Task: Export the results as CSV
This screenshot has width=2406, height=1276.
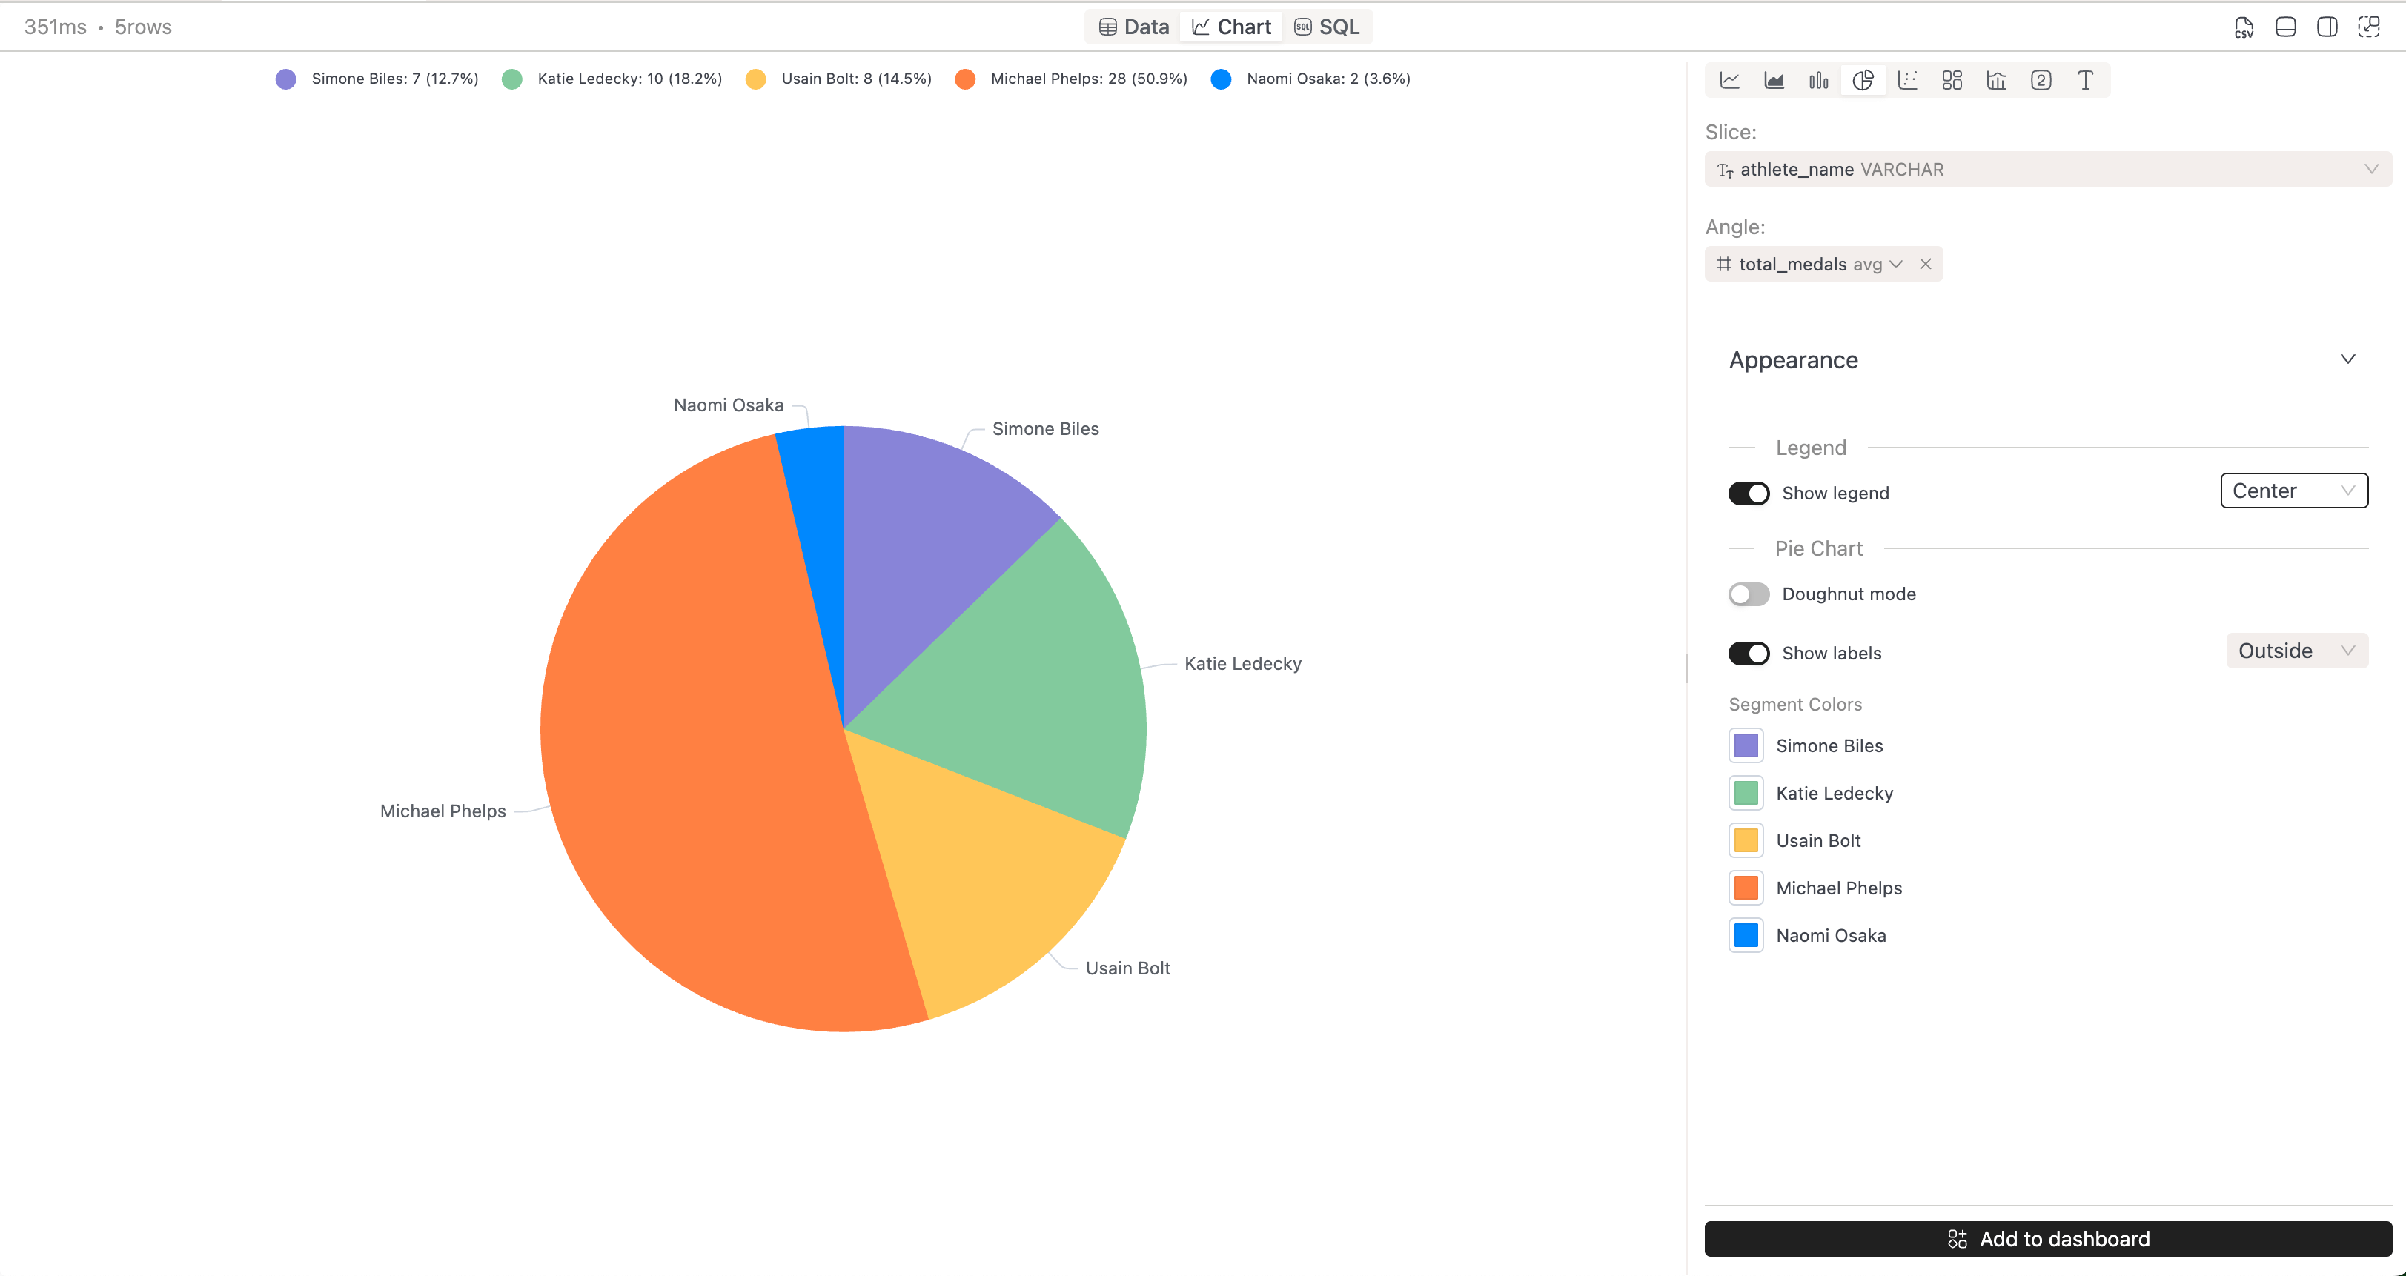Action: pyautogui.click(x=2244, y=27)
